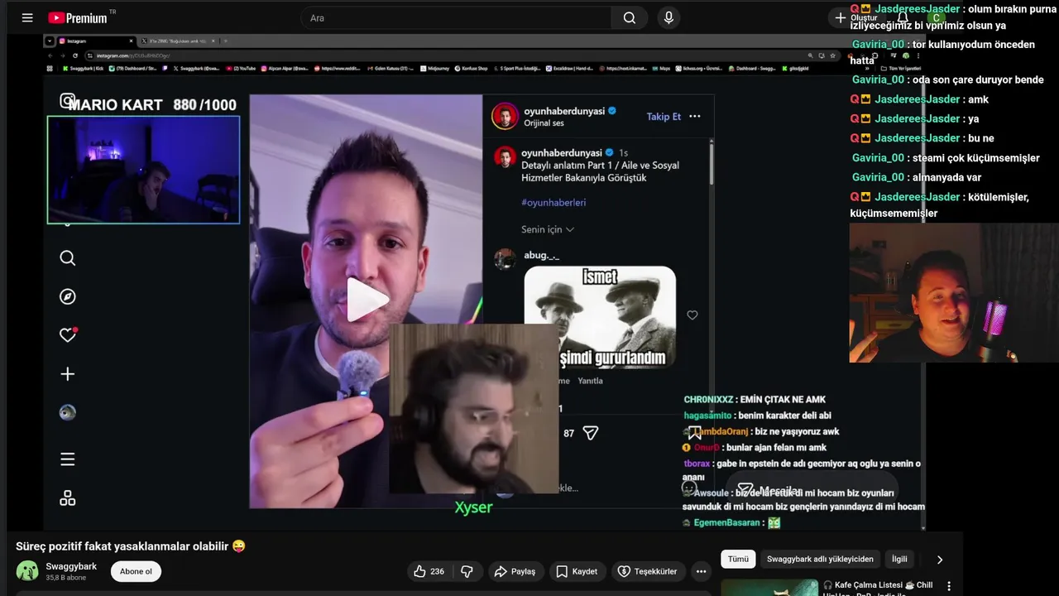
Task: Open the Swaggybark channel name link
Action: (x=71, y=566)
